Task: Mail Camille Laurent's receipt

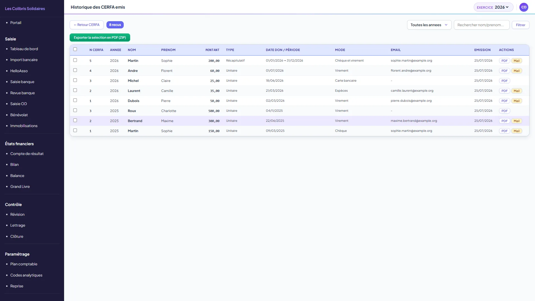Action: (x=517, y=91)
